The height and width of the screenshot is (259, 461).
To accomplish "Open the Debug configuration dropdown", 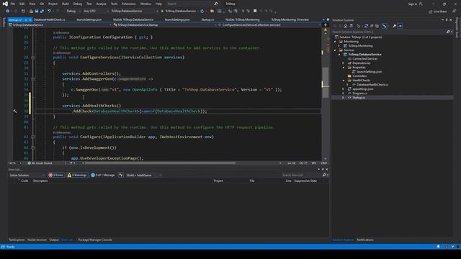I will pyautogui.click(x=73, y=12).
